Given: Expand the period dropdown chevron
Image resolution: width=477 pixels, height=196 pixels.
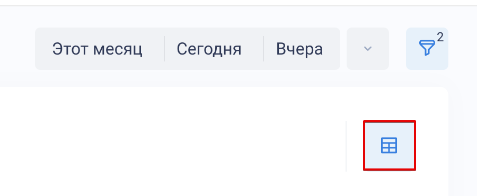Looking at the screenshot, I should [368, 49].
